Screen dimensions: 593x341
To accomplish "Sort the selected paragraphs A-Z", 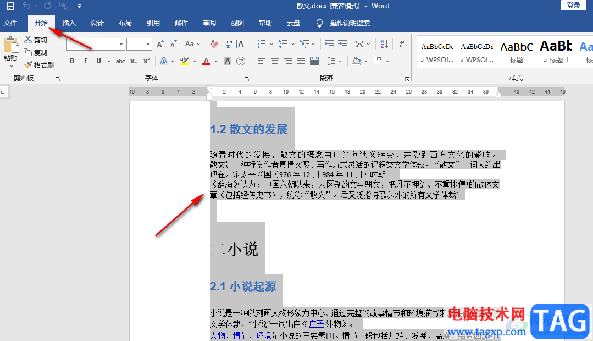I will tap(384, 45).
